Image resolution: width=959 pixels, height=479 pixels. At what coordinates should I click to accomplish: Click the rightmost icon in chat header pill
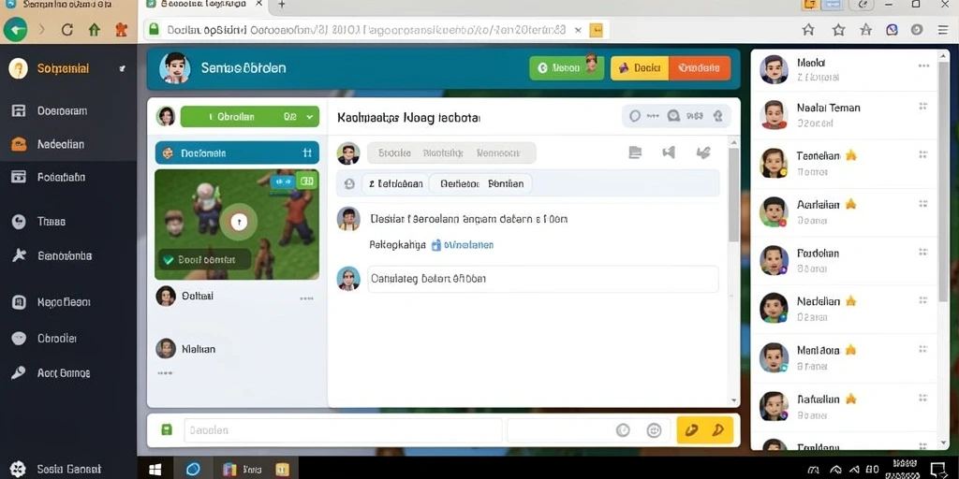pyautogui.click(x=718, y=115)
